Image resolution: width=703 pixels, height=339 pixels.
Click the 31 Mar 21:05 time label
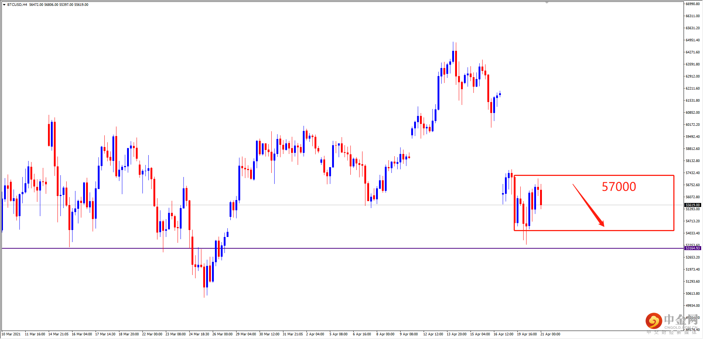pyautogui.click(x=293, y=334)
